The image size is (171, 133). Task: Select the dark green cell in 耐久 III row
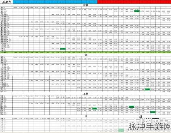(x=132, y=107)
